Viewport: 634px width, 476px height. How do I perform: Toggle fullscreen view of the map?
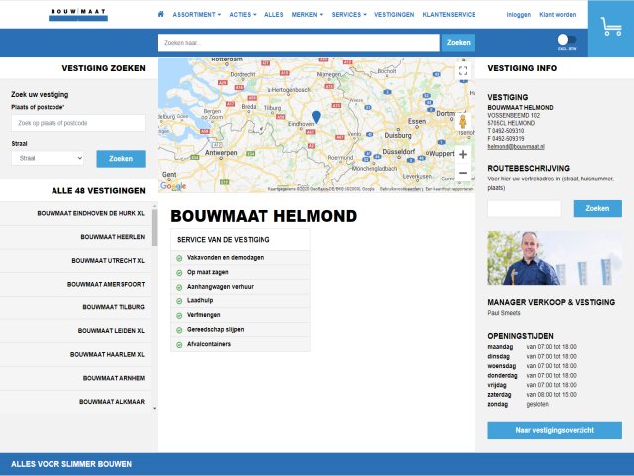pos(462,70)
